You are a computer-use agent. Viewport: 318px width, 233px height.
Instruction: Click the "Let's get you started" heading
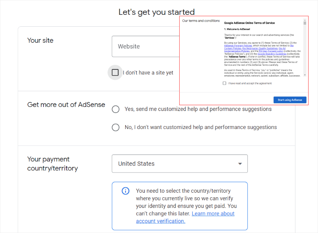click(157, 12)
